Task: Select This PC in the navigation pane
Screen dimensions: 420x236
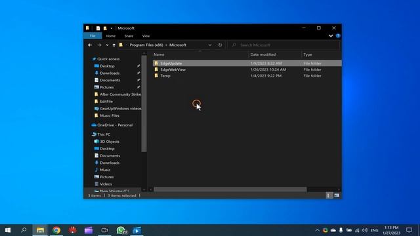Action: tap(104, 134)
